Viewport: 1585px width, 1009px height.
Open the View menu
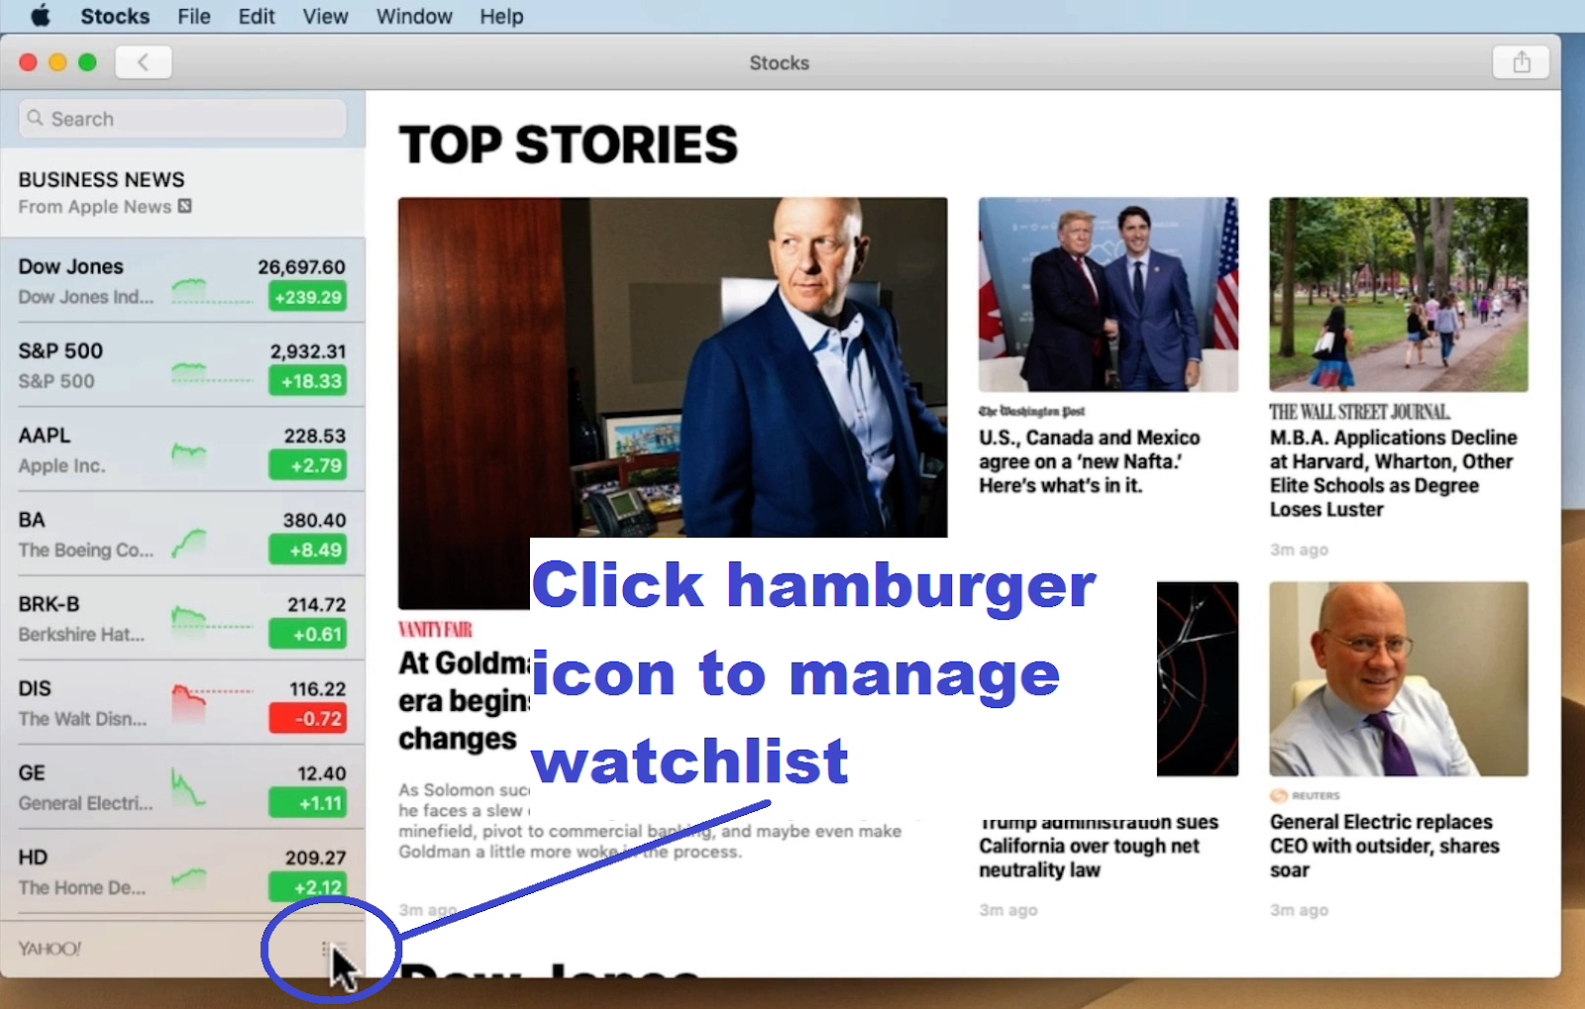[x=325, y=16]
